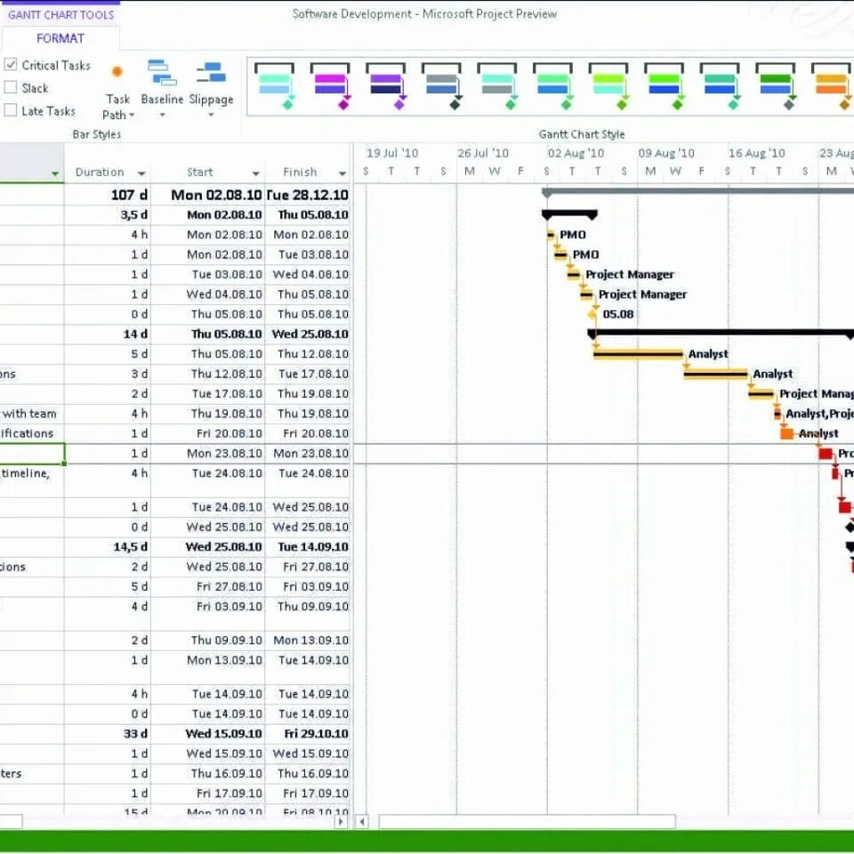
Task: Enable the Late Tasks checkbox
Action: pyautogui.click(x=11, y=110)
